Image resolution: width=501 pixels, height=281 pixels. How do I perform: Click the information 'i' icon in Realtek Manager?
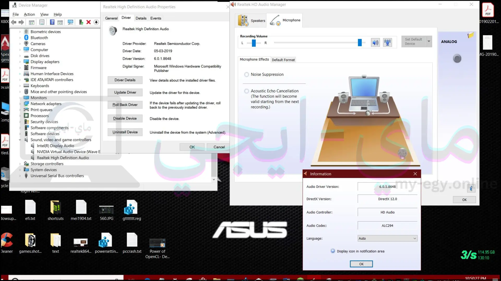coord(471,188)
